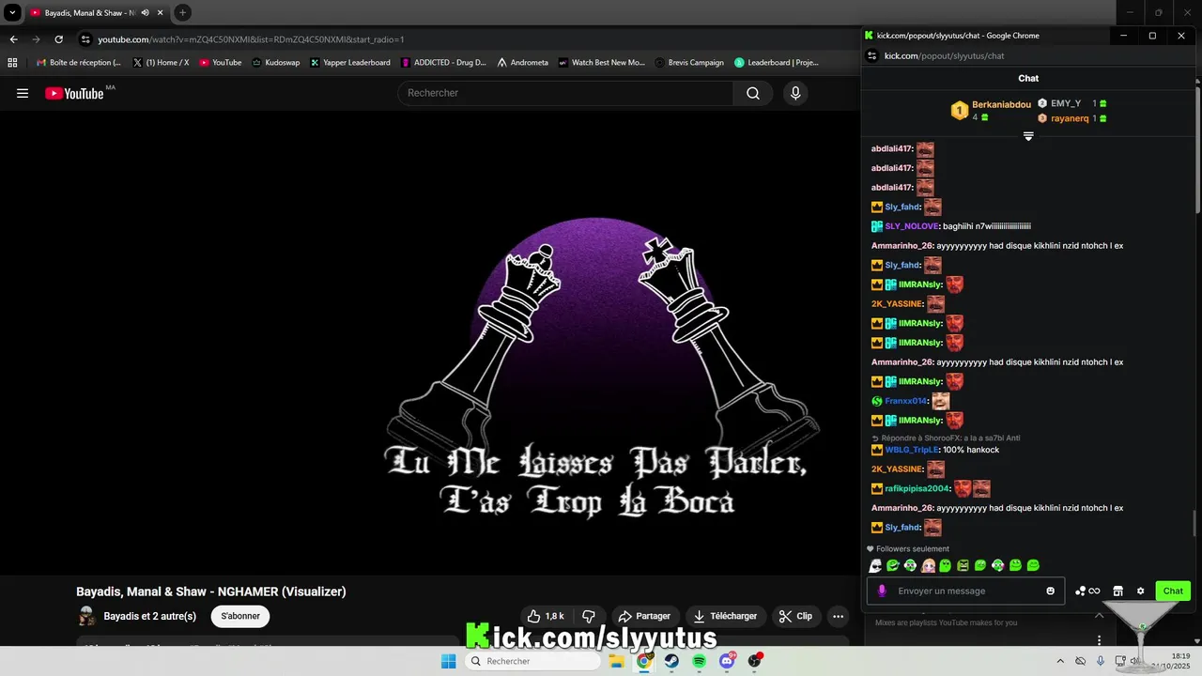Open the emoji picker in Kick message box
The height and width of the screenshot is (676, 1202).
point(1050,591)
